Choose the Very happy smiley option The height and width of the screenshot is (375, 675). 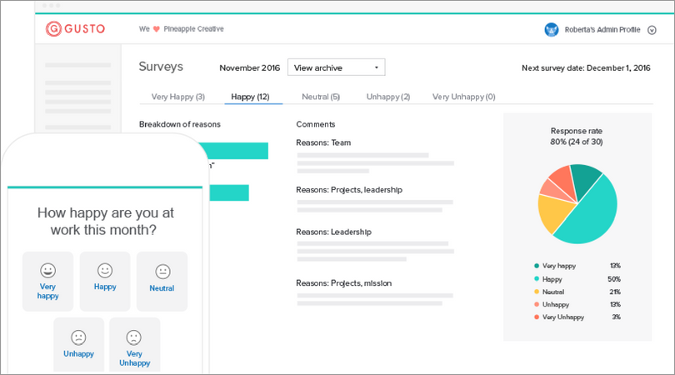pos(47,282)
